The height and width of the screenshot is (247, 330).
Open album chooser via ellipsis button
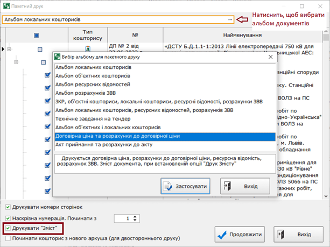(x=230, y=19)
